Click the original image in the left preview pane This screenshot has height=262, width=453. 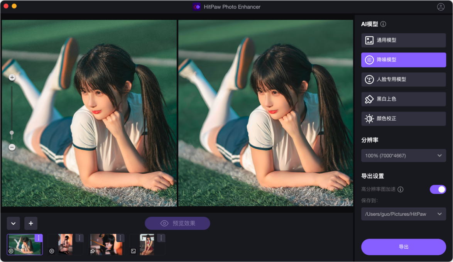89,113
